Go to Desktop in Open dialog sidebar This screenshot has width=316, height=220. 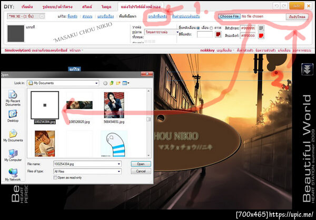(x=13, y=116)
